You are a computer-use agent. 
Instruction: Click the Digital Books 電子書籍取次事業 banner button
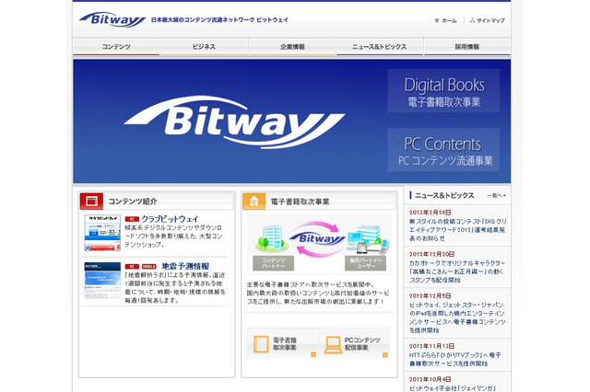(x=443, y=91)
